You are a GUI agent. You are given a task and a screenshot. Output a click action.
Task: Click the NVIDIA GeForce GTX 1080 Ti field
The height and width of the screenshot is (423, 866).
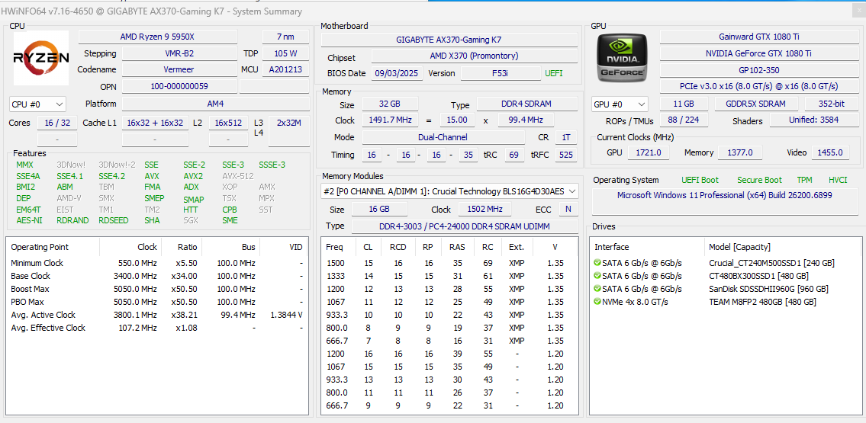tap(759, 53)
